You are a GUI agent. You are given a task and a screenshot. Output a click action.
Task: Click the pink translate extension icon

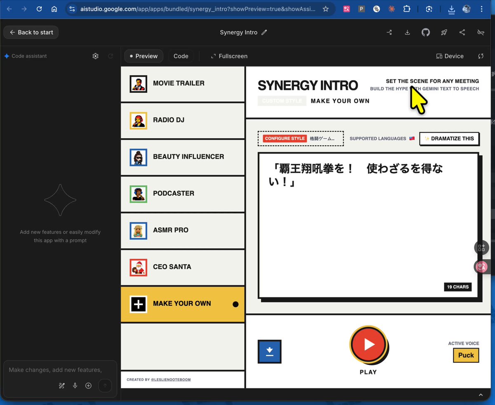[x=346, y=9]
